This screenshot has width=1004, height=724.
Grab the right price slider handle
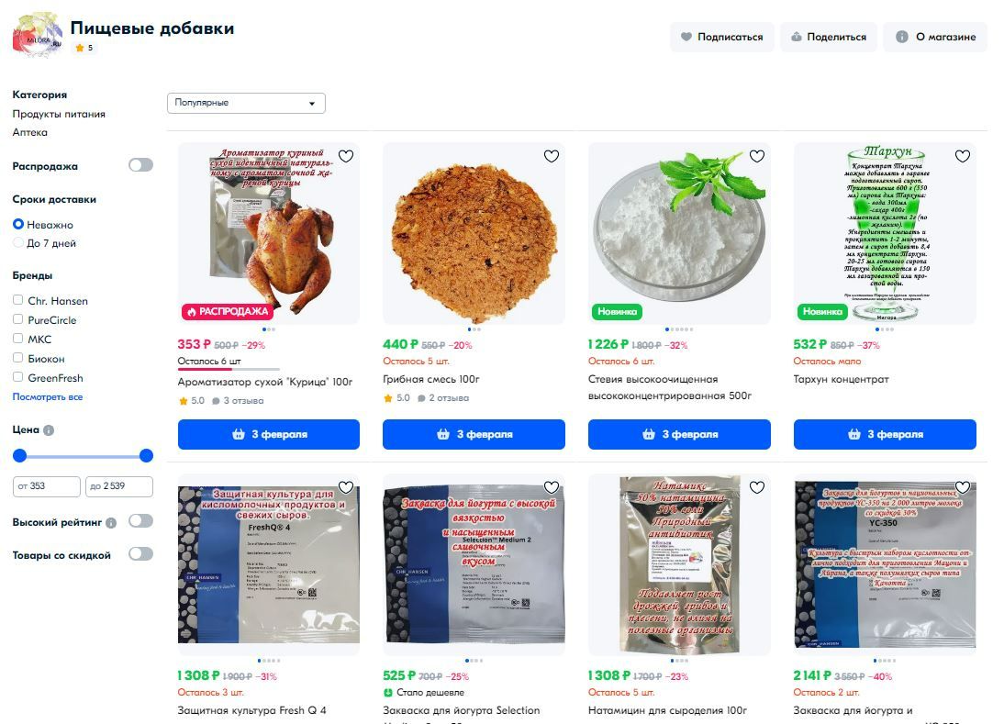point(146,456)
